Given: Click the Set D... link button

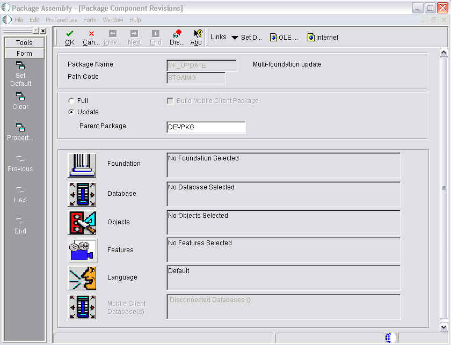Looking at the screenshot, I should click(x=251, y=38).
